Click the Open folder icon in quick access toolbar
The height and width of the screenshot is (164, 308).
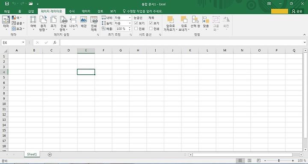point(31,4)
